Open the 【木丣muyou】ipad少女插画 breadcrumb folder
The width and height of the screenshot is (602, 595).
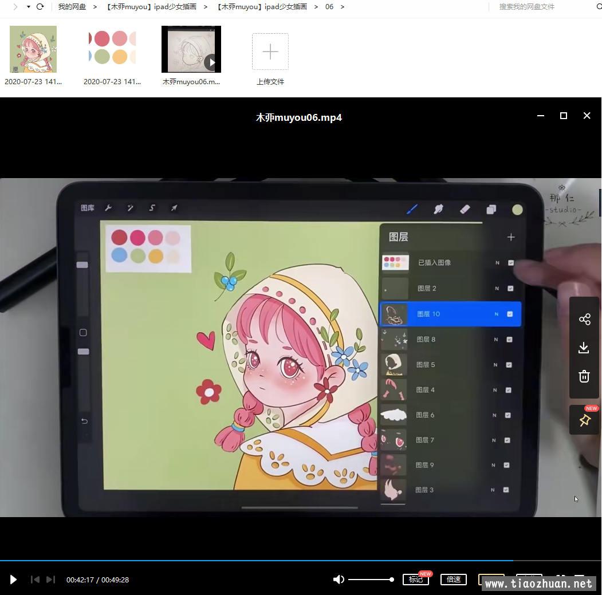click(x=151, y=7)
